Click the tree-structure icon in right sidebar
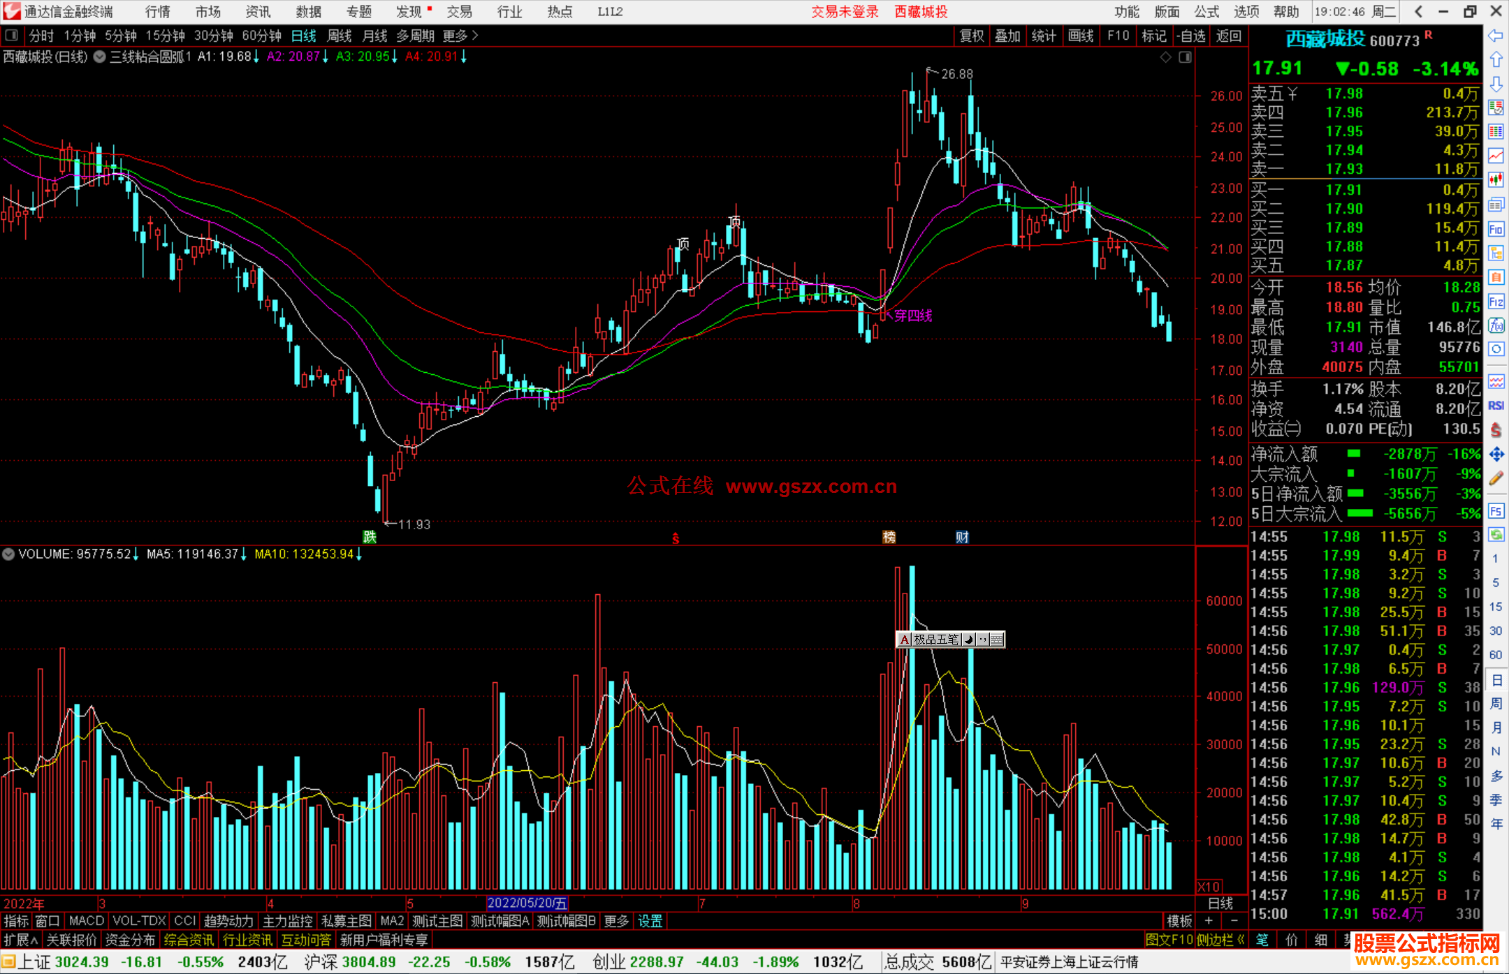The width and height of the screenshot is (1509, 974). pos(1496,253)
